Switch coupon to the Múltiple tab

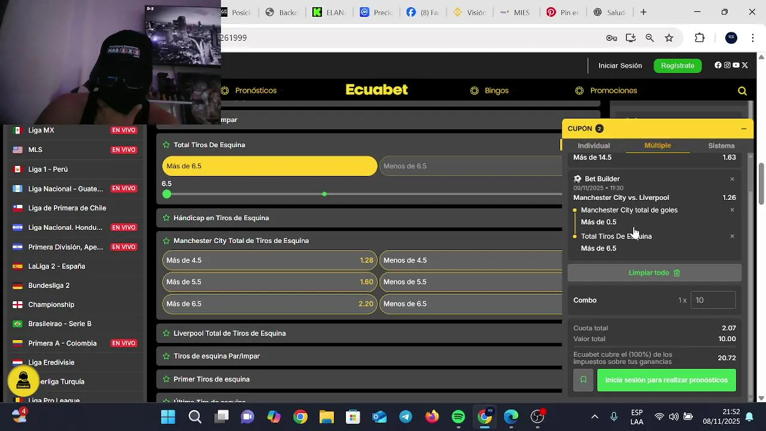coord(658,145)
